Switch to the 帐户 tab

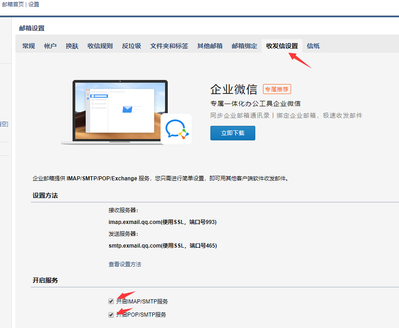tap(50, 46)
